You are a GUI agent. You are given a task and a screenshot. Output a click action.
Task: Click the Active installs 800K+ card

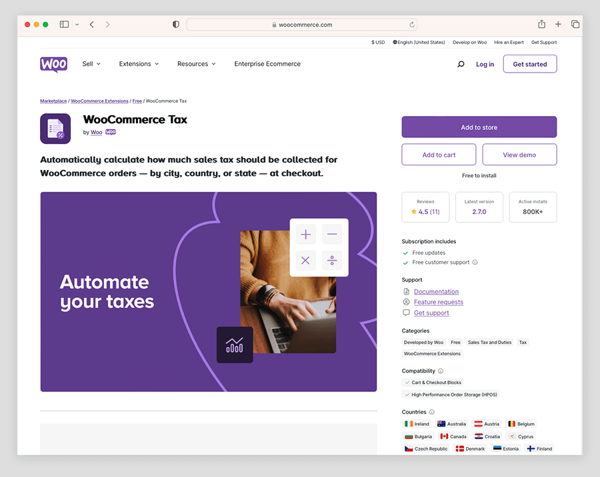533,207
